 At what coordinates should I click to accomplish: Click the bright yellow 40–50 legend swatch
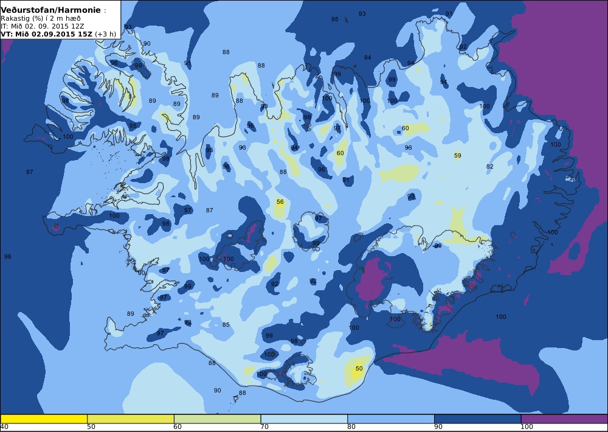[x=44, y=419]
